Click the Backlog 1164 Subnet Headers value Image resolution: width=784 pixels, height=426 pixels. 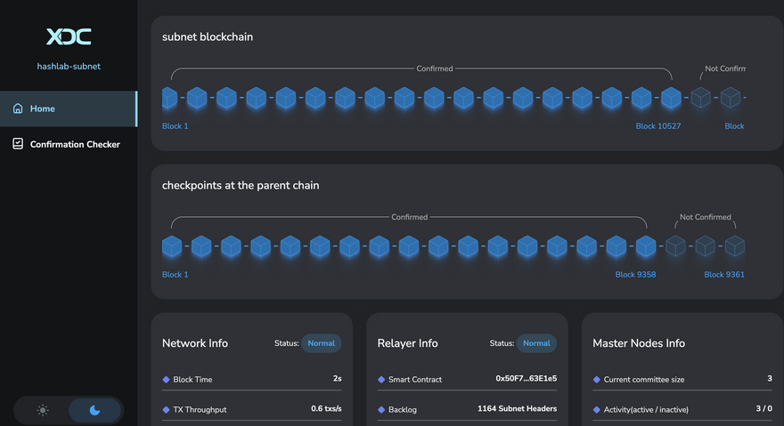(517, 409)
